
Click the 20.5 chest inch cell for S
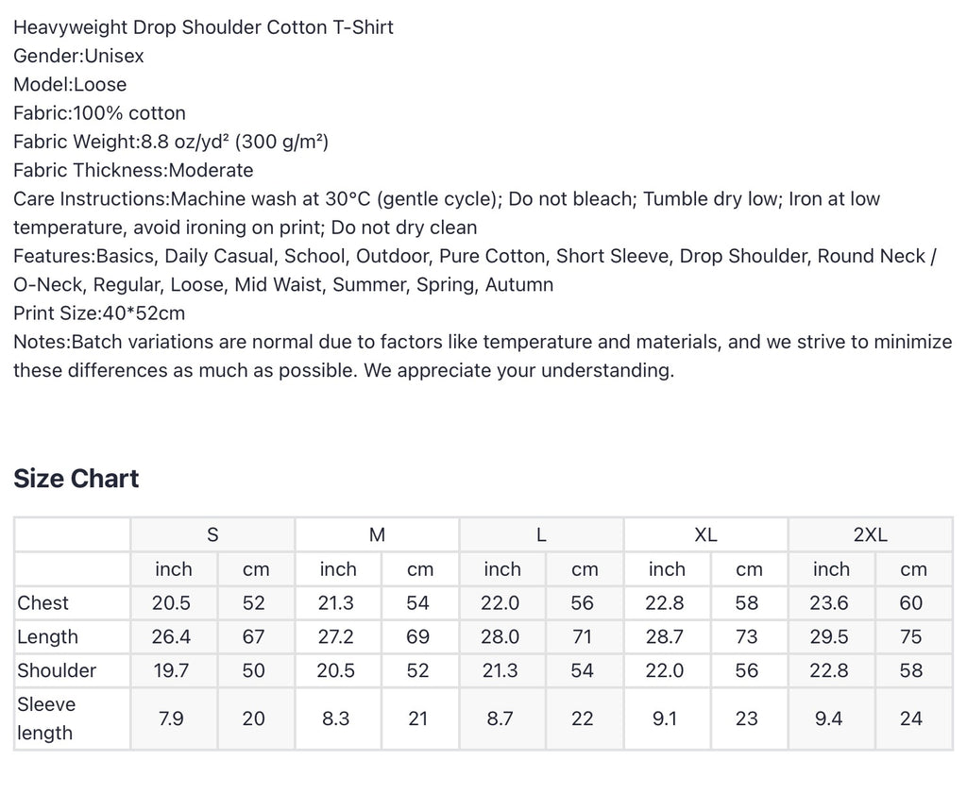click(174, 602)
